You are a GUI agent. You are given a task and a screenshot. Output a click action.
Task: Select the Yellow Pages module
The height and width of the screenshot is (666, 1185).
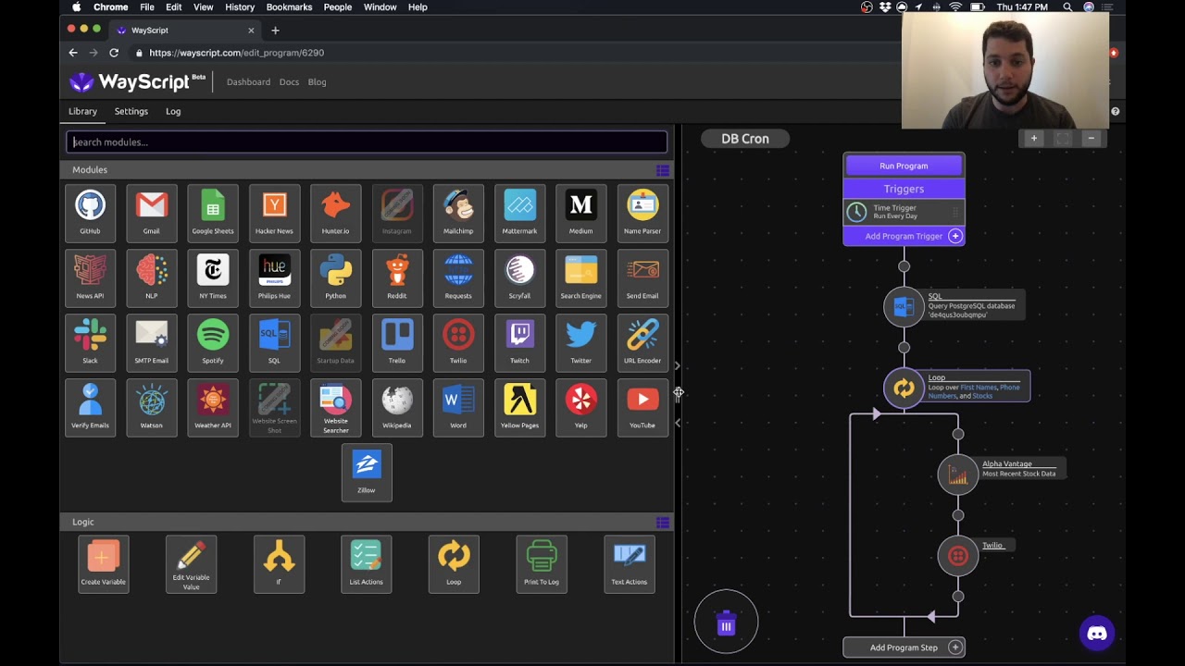519,407
